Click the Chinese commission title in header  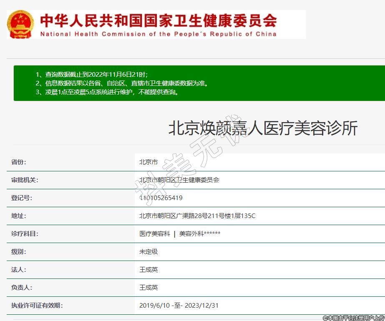pyautogui.click(x=158, y=20)
